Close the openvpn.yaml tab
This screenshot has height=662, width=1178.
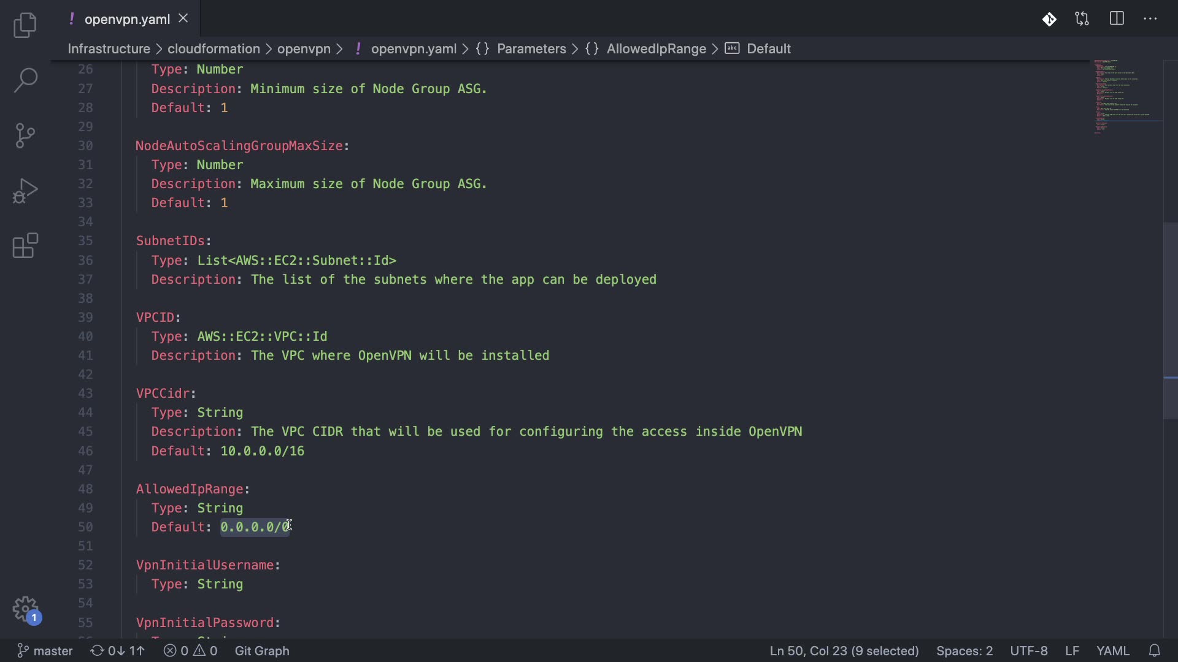pos(183,19)
